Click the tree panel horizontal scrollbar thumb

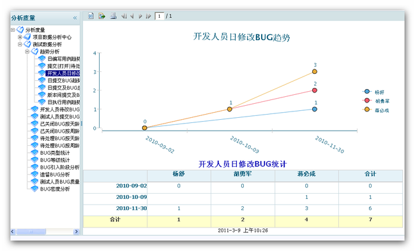31,232
